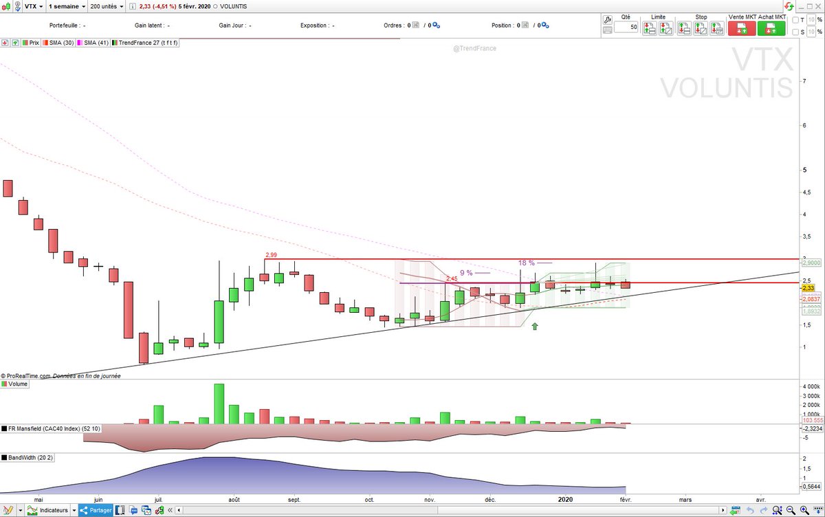Click the red Vente MKT sell button
This screenshot has width=825, height=517.
742,28
